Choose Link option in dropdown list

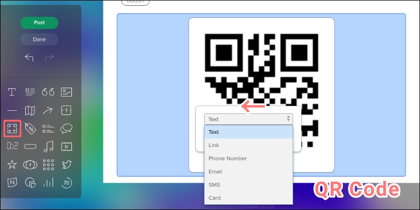(248, 145)
